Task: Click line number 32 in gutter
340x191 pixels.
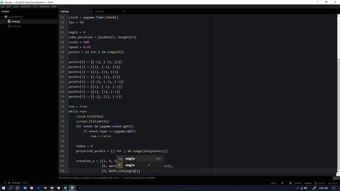Action: pyautogui.click(x=62, y=111)
